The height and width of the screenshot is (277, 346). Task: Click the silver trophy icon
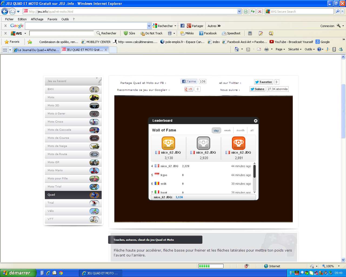click(x=203, y=143)
